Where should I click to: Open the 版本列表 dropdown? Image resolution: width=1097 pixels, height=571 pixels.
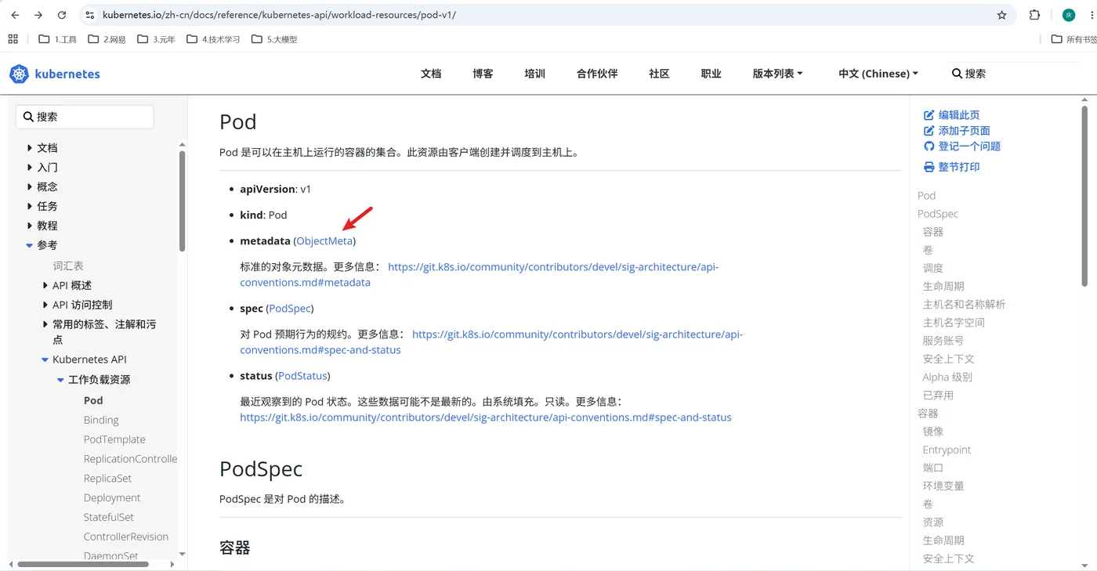click(777, 74)
